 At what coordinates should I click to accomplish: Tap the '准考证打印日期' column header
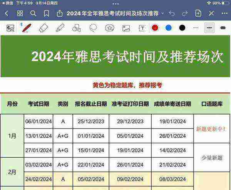click(x=130, y=104)
